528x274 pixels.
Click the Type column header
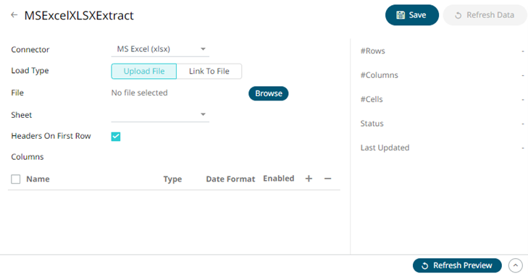(x=172, y=179)
